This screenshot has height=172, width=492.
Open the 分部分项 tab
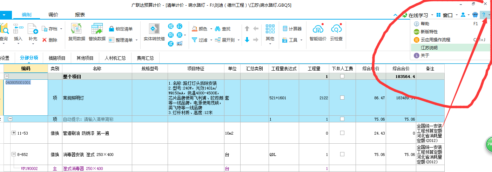(29, 58)
